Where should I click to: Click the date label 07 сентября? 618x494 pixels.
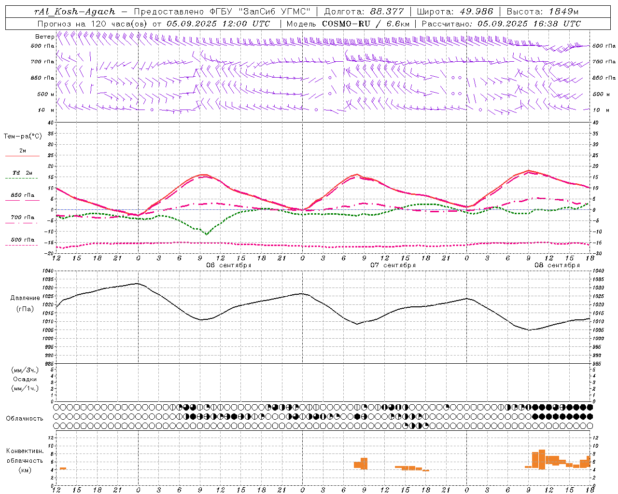click(x=393, y=265)
